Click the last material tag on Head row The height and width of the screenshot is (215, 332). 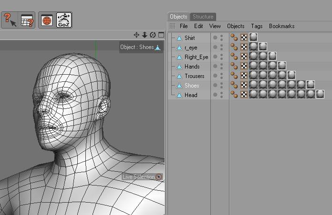pyautogui.click(x=320, y=94)
